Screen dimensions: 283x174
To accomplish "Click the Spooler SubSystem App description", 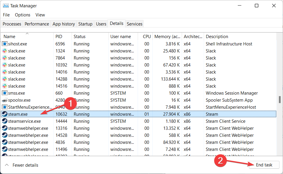I will point(229,100).
